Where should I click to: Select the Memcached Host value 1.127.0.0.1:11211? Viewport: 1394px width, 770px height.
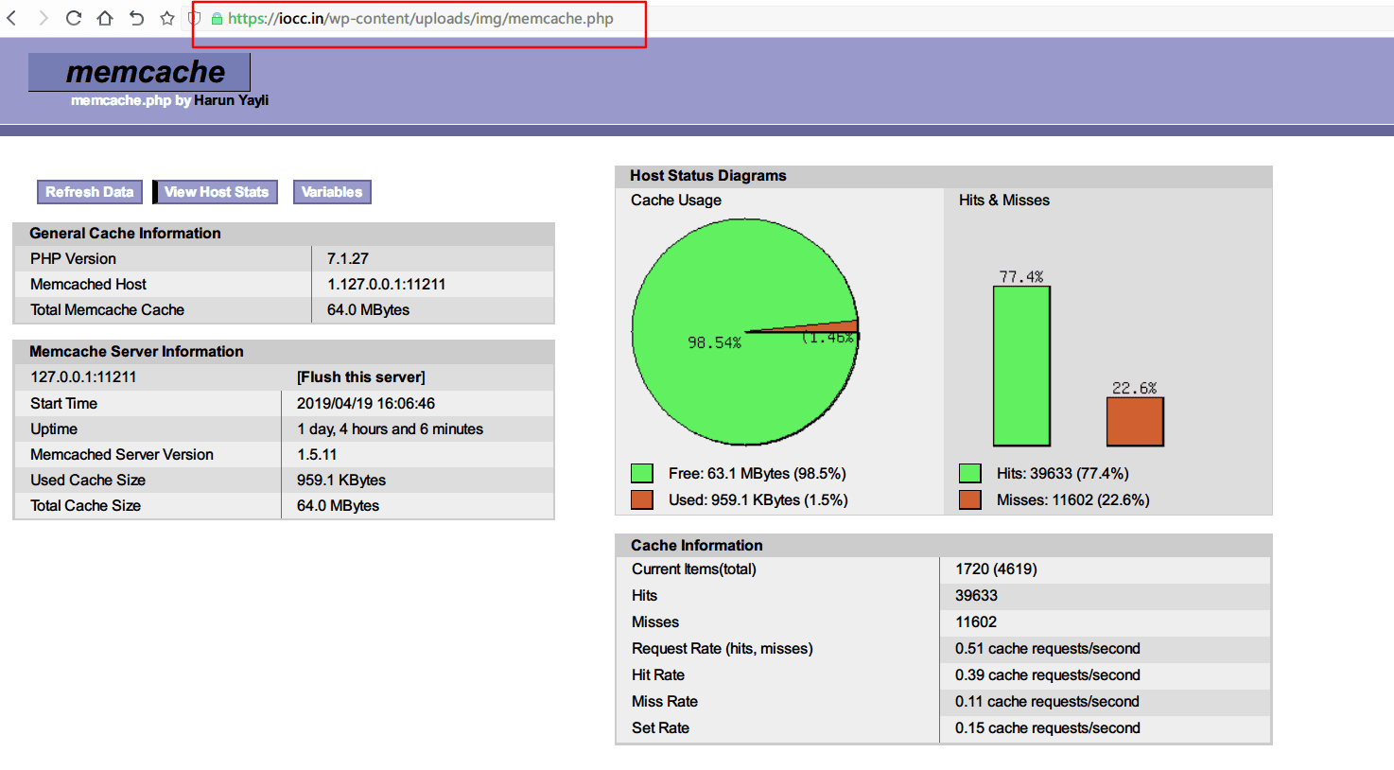(386, 284)
